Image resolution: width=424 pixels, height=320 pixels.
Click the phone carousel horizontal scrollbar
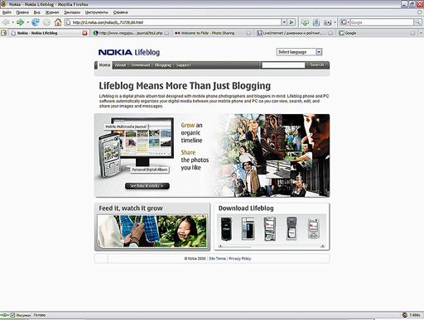click(x=271, y=246)
